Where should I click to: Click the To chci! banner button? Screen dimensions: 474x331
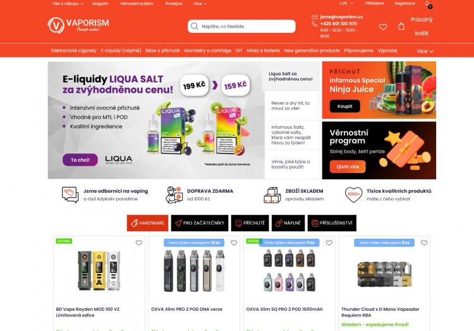pos(80,160)
